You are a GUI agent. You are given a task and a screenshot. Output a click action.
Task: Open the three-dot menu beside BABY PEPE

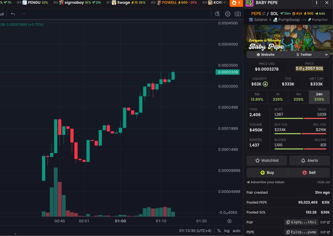tap(316, 3)
